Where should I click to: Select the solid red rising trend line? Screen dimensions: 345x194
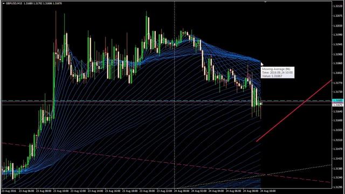click(294, 110)
